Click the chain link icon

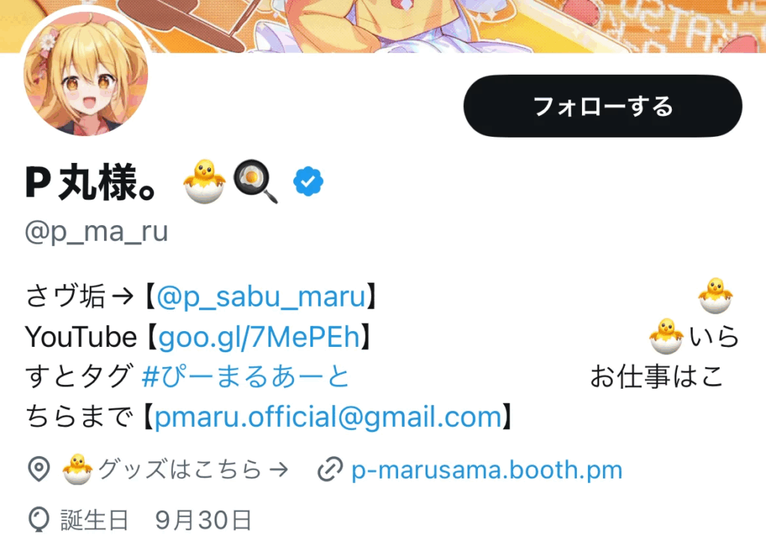330,470
